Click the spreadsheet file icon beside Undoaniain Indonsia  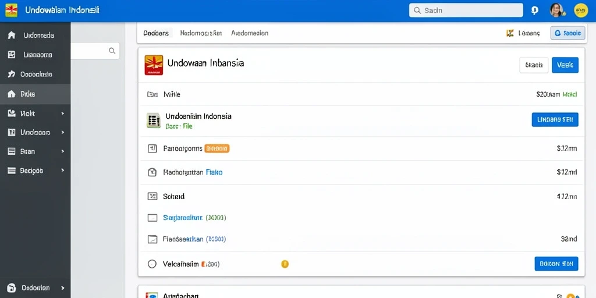tap(153, 120)
